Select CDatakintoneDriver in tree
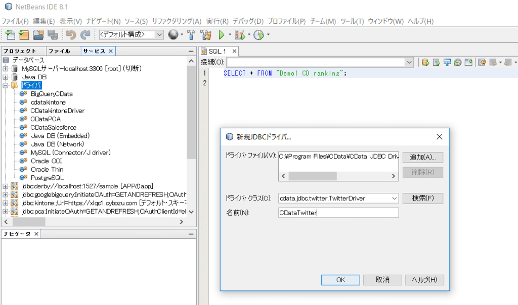Image resolution: width=518 pixels, height=305 pixels. click(58, 111)
